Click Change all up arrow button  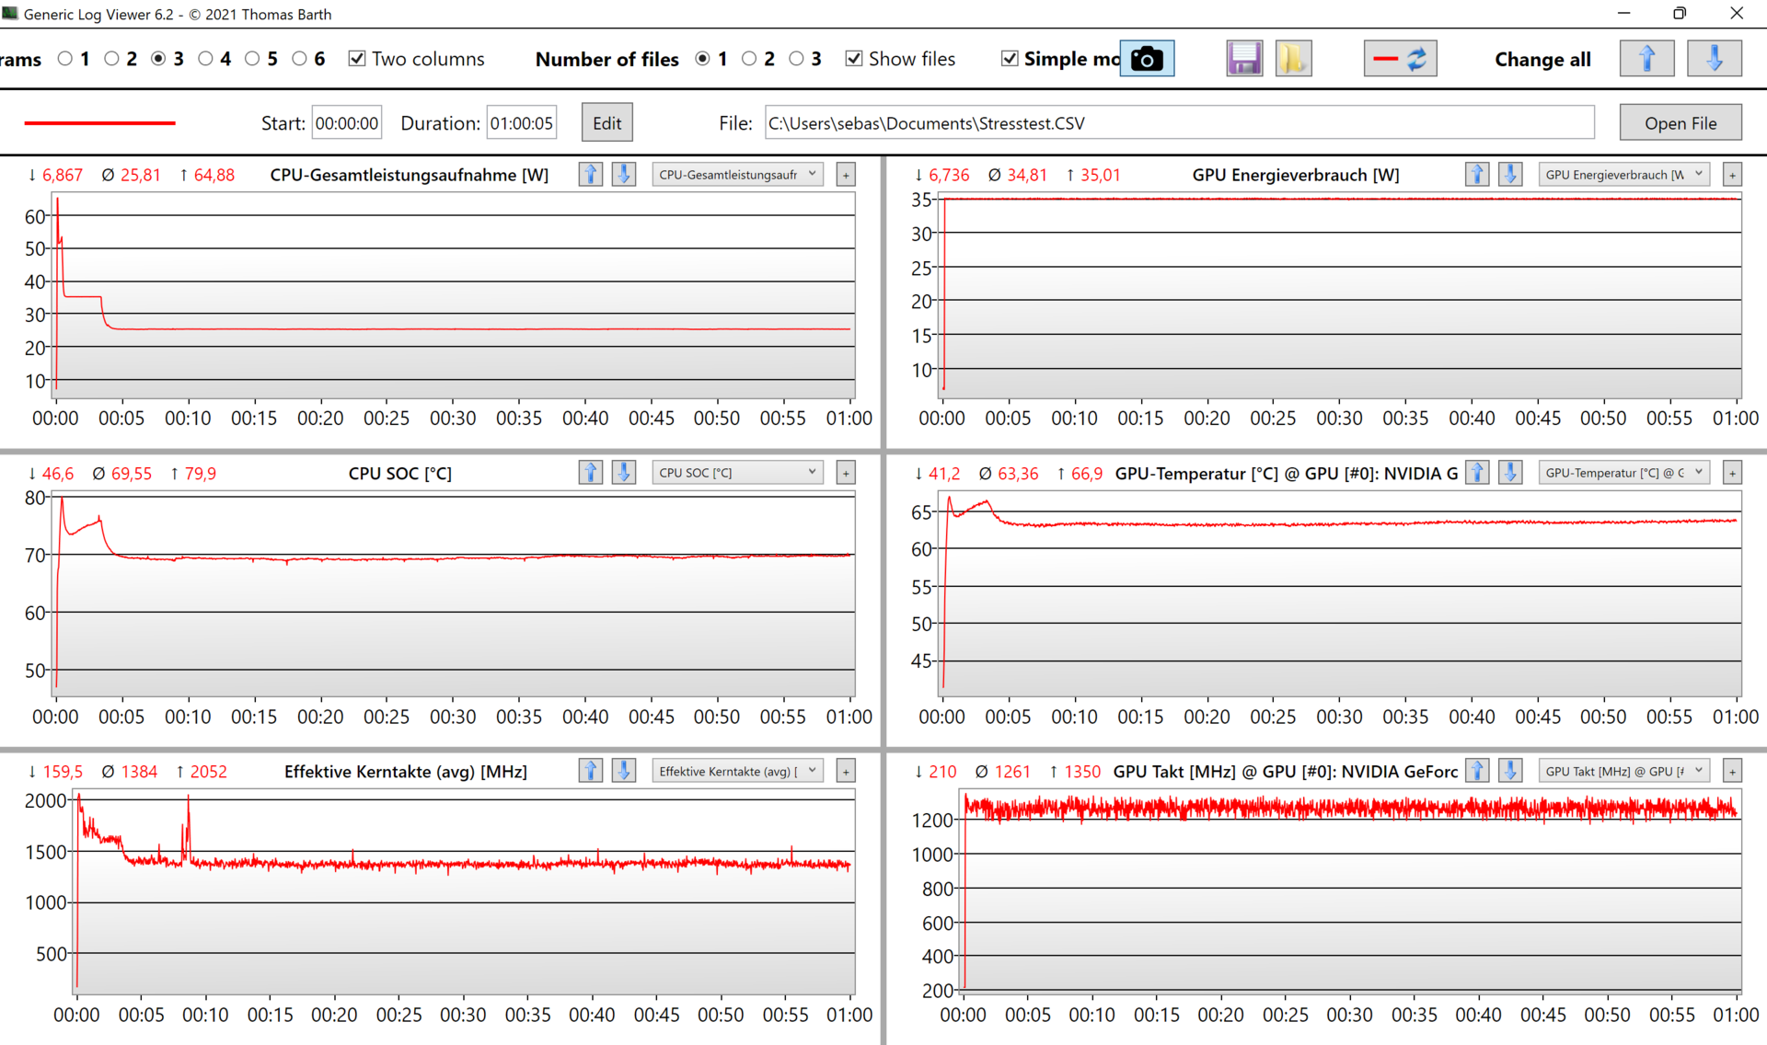click(x=1646, y=59)
